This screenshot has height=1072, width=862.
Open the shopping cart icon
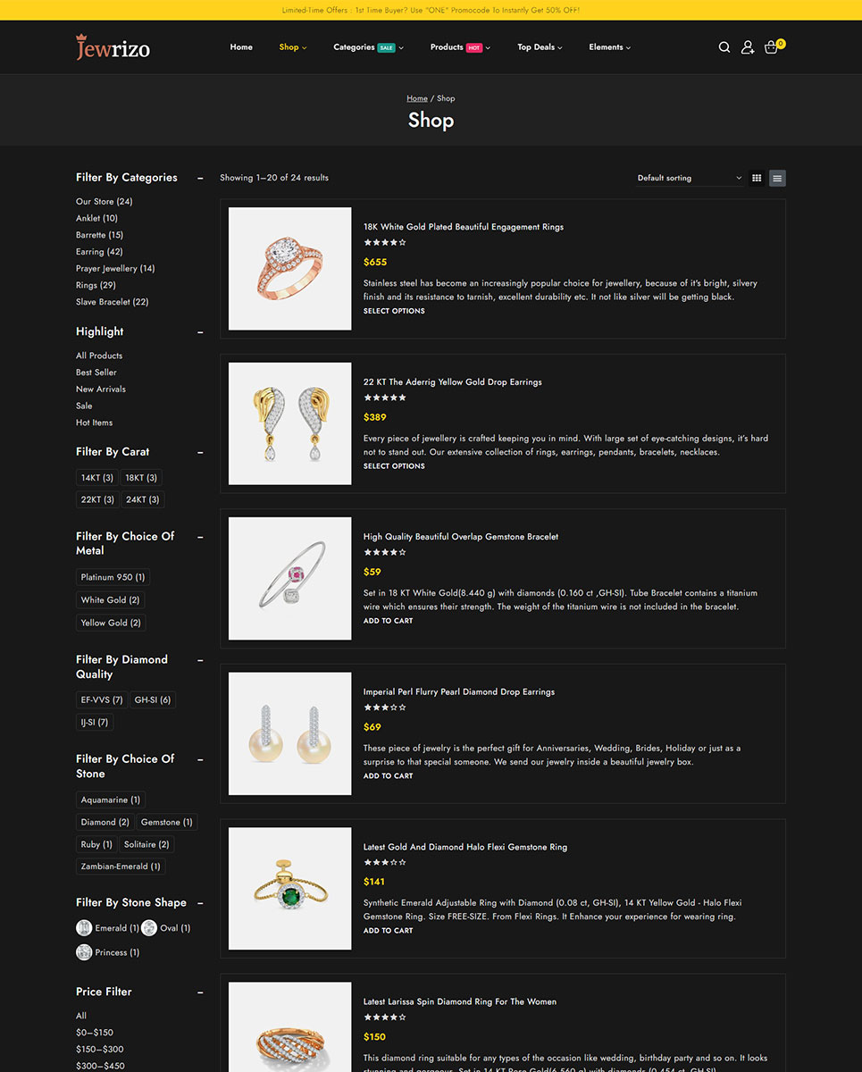pos(772,47)
